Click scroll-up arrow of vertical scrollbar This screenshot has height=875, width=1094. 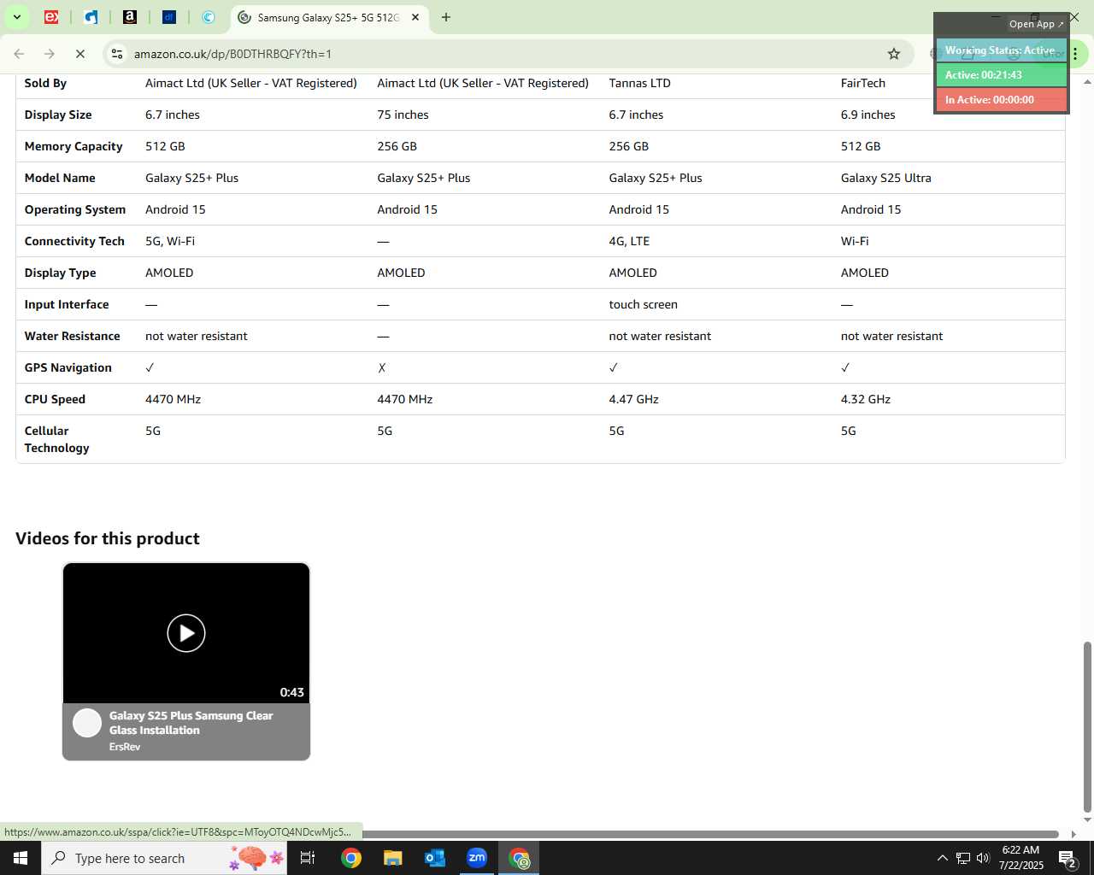coord(1087,81)
